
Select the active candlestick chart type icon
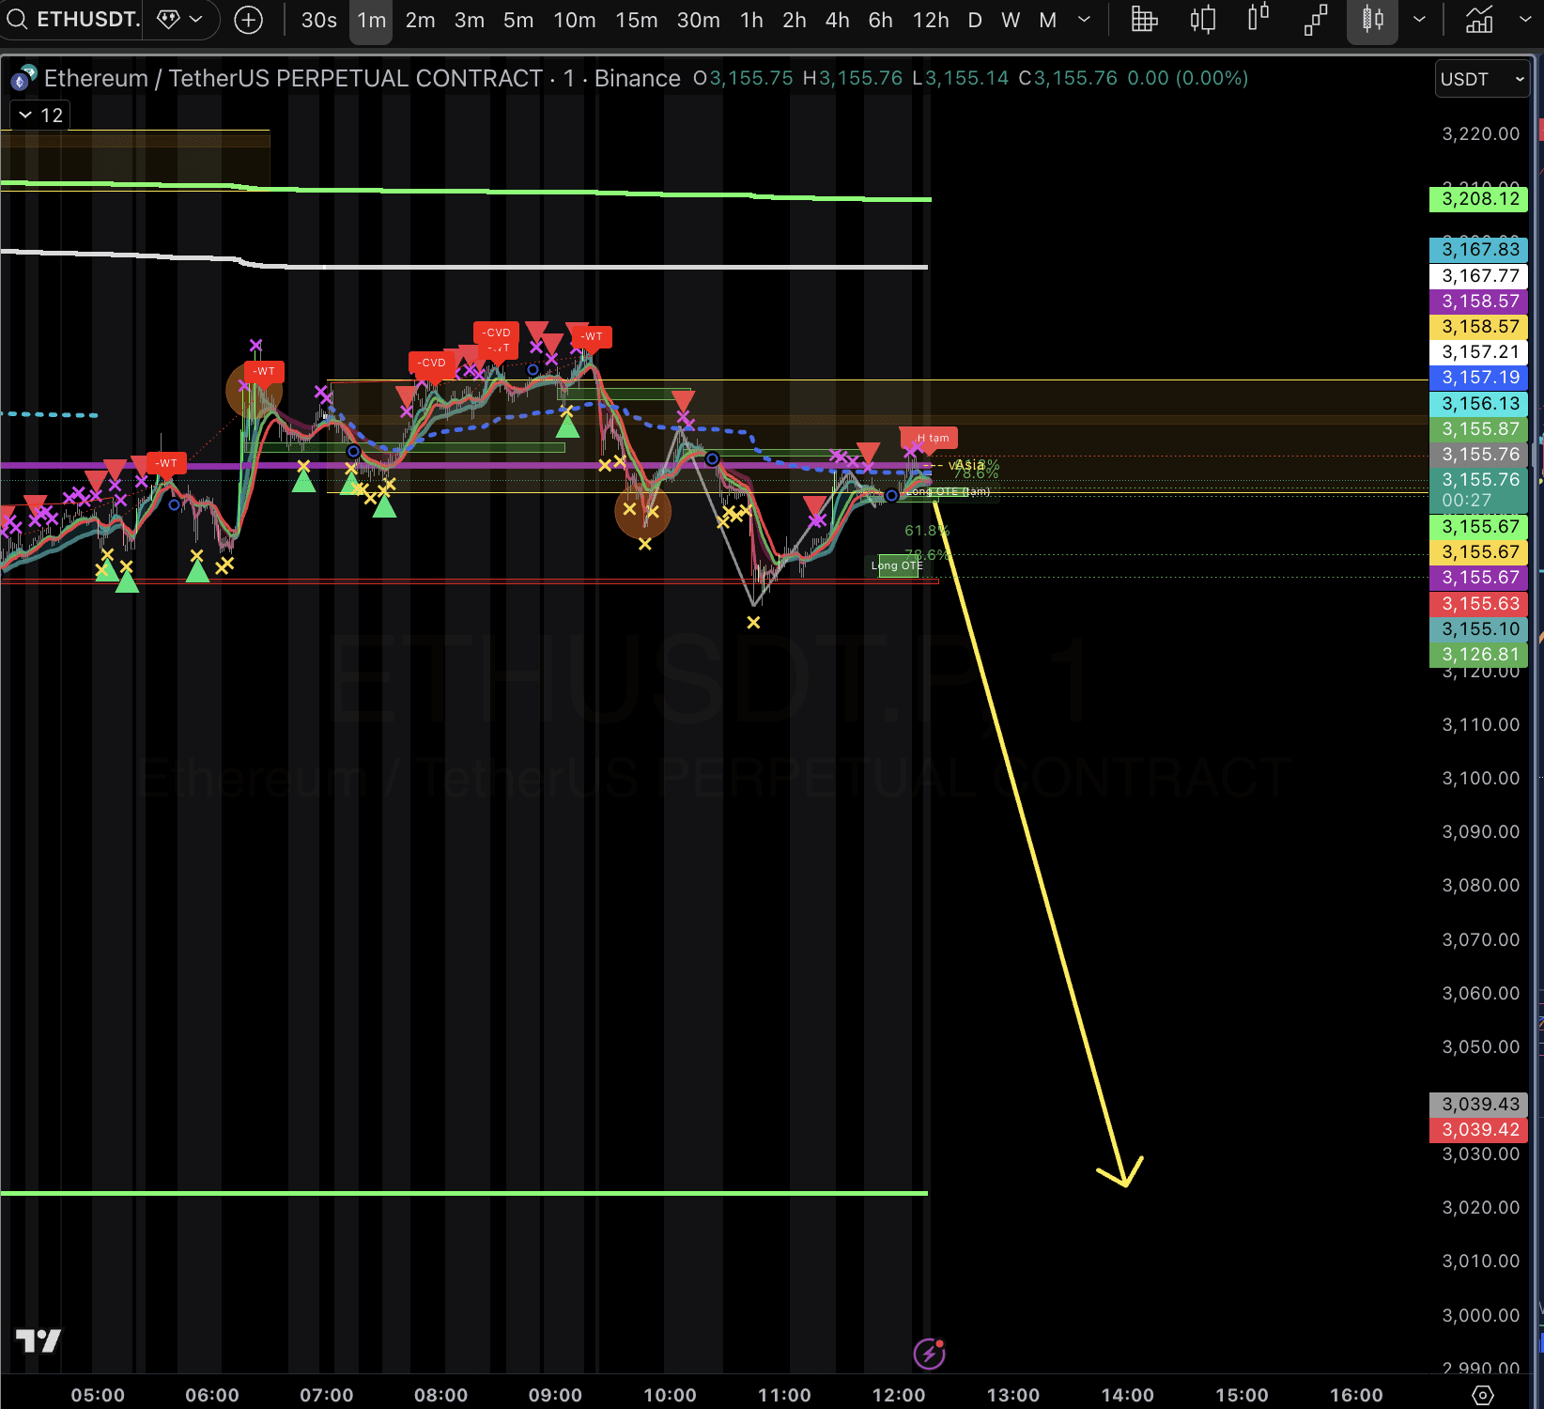[x=1372, y=20]
